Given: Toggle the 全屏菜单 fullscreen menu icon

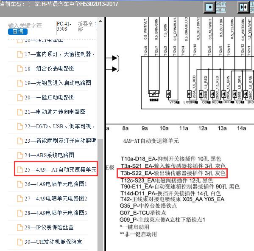Looking at the screenshot, I should tap(210, 7).
